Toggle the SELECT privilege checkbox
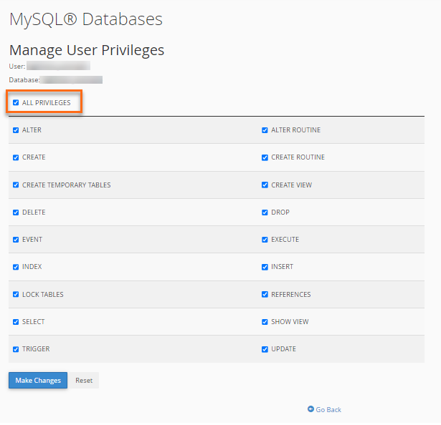 (x=16, y=322)
